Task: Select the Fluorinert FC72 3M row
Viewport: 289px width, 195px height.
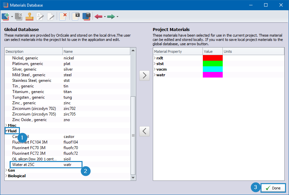Action: [68, 153]
